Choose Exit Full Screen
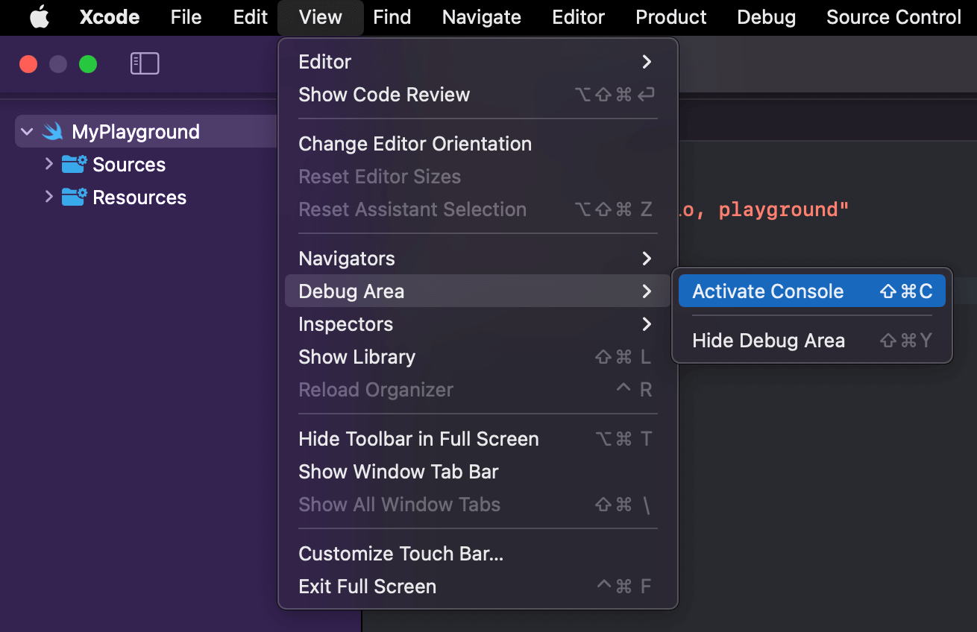Viewport: 977px width, 632px height. [477, 587]
